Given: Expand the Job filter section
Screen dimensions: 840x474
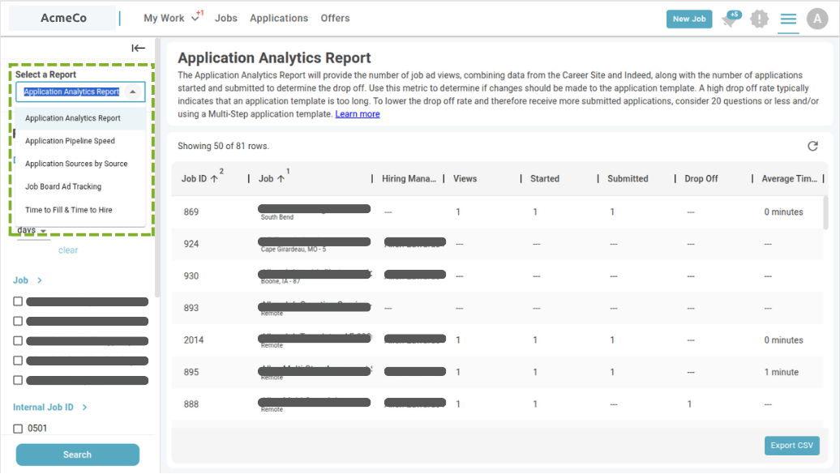Looking at the screenshot, I should 40,280.
